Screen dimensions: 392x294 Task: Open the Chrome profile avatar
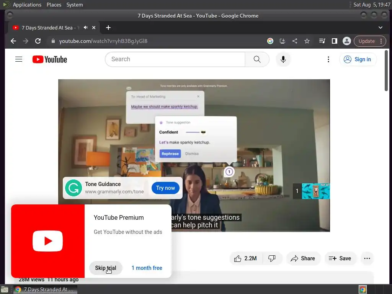click(347, 41)
